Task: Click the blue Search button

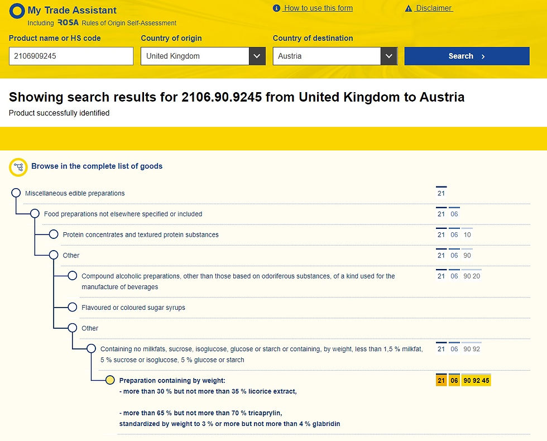Action: pos(467,56)
